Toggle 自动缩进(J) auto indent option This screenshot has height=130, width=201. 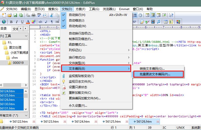[96, 21]
